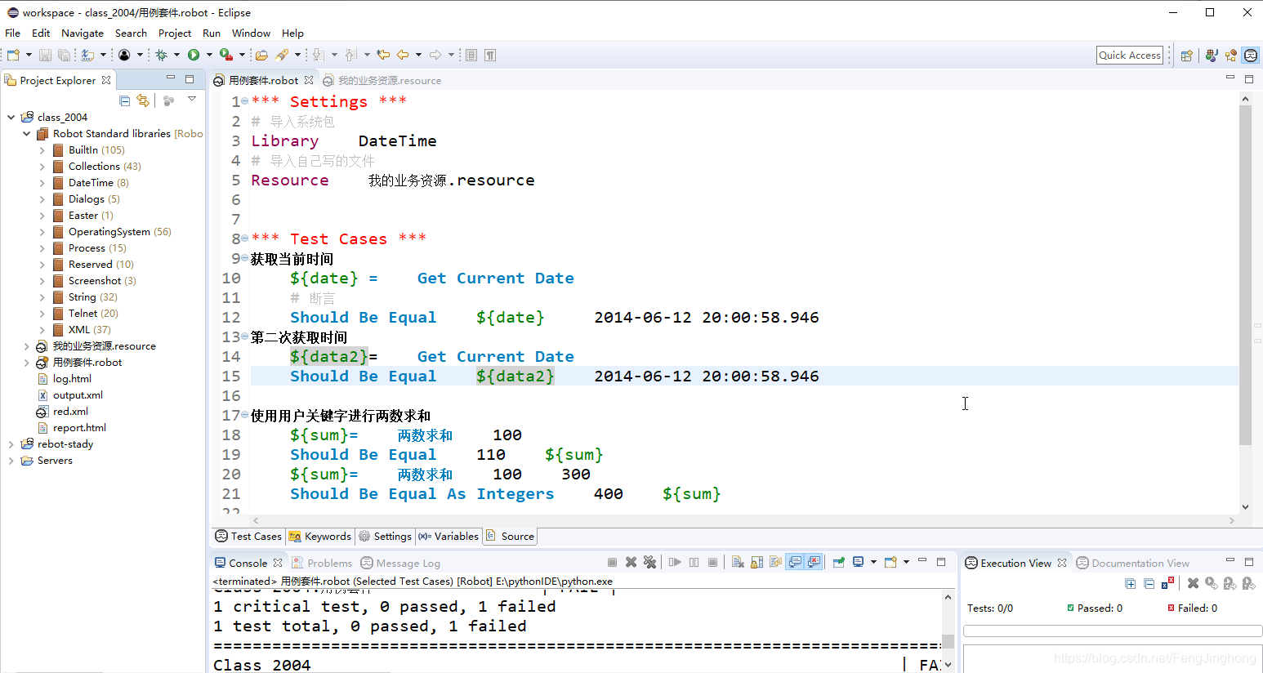The width and height of the screenshot is (1263, 673).
Task: Click the Pin Console icon
Action: (x=838, y=562)
